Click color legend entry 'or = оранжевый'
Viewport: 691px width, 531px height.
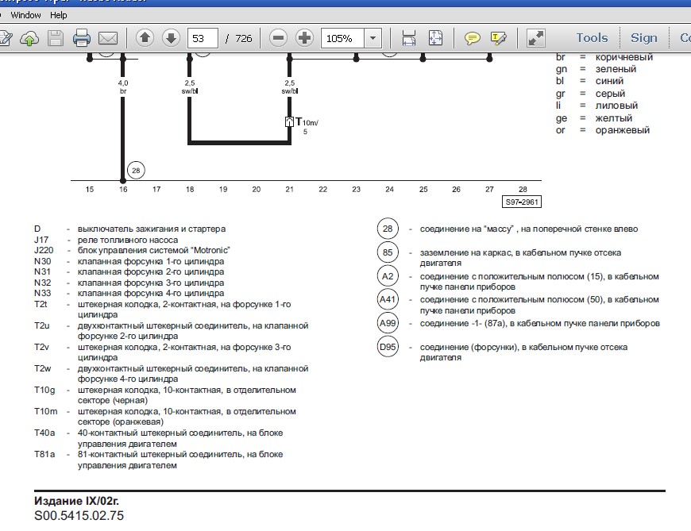coord(603,130)
